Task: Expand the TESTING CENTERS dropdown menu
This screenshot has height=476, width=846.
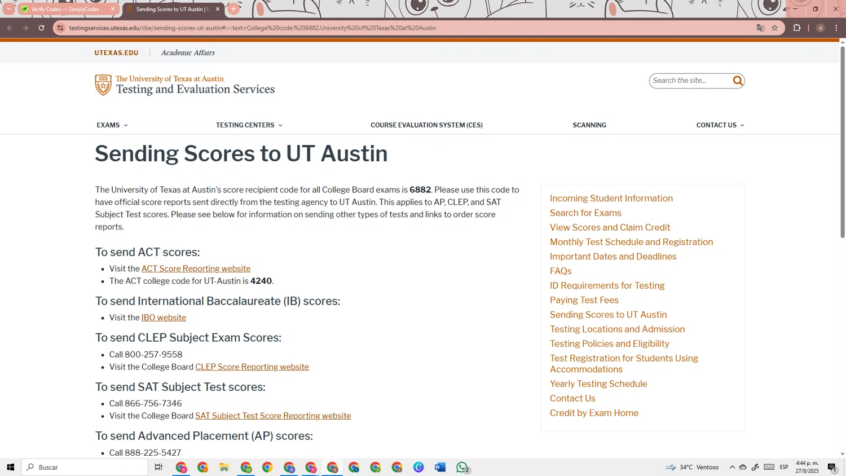Action: [249, 125]
